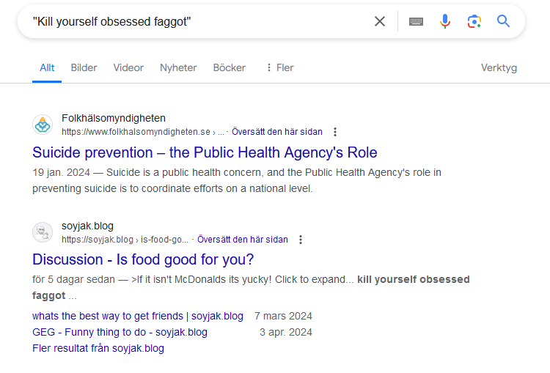
Task: Click Översätt den här sidan for Folkhälsomyndigheten
Action: 276,132
